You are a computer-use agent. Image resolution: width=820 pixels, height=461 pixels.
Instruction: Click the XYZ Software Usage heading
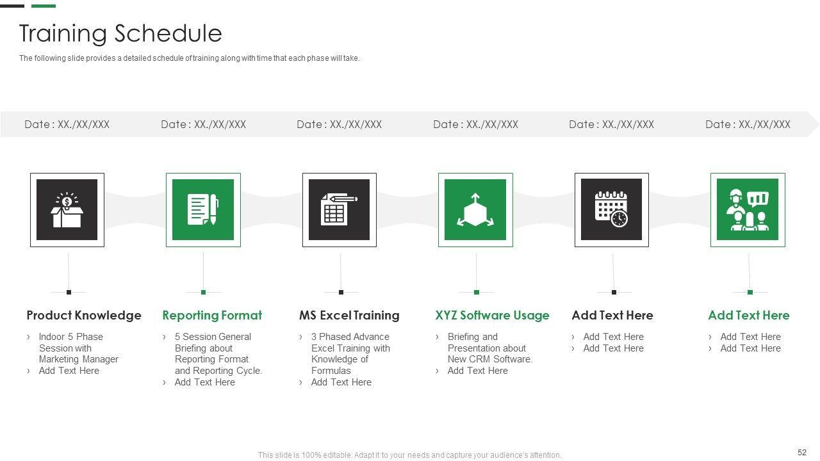point(492,315)
